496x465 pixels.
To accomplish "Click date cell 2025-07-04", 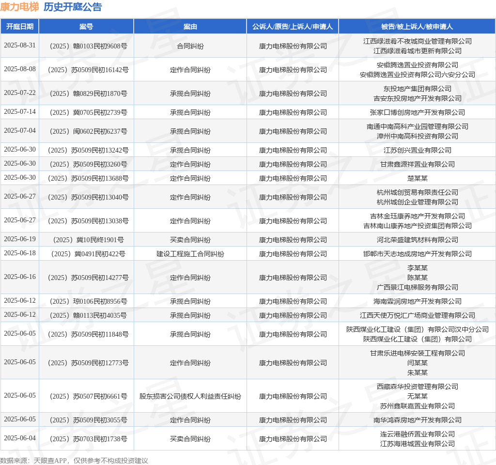I will [19, 131].
